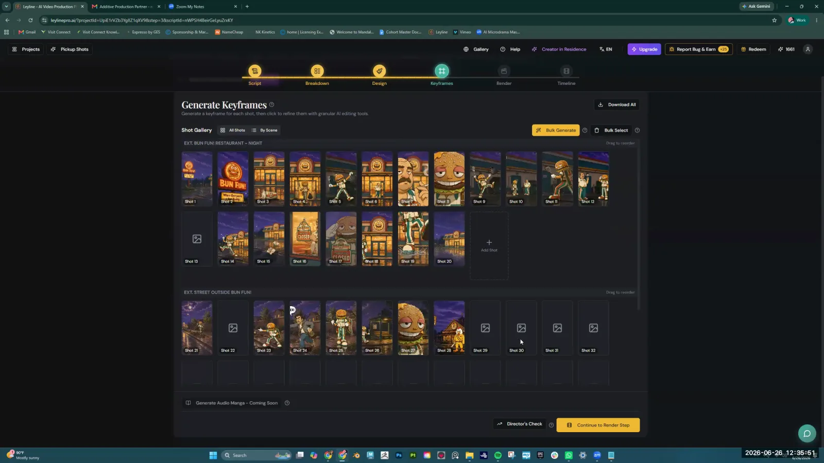
Task: Click Continue to Render Step
Action: (x=598, y=425)
